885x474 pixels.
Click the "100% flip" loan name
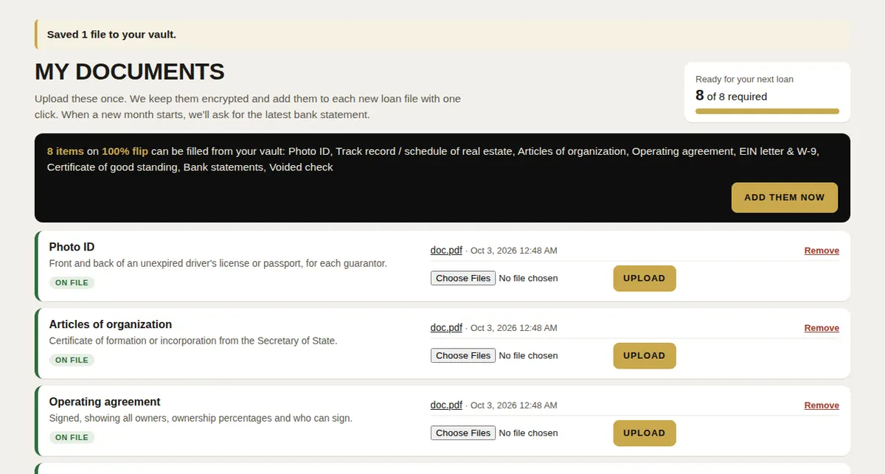click(125, 151)
